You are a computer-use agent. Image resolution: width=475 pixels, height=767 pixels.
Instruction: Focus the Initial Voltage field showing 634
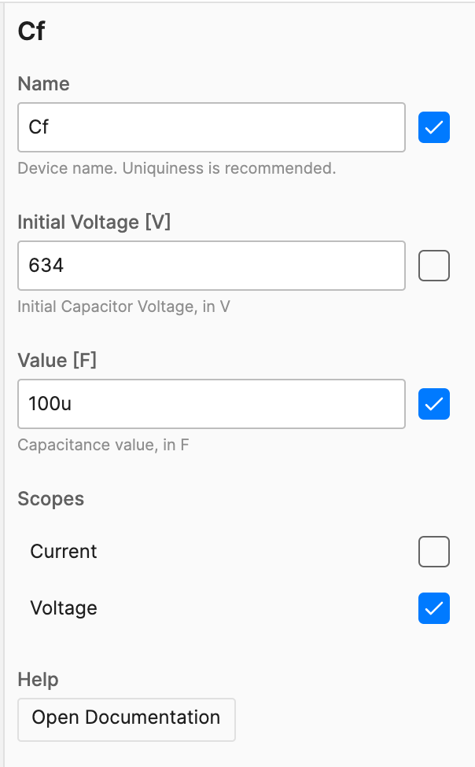211,266
